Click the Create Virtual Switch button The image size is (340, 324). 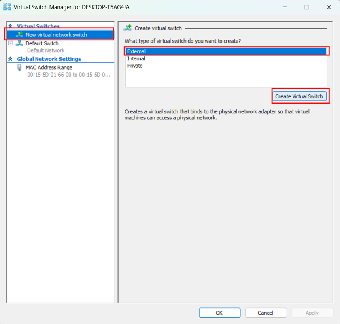pos(300,96)
